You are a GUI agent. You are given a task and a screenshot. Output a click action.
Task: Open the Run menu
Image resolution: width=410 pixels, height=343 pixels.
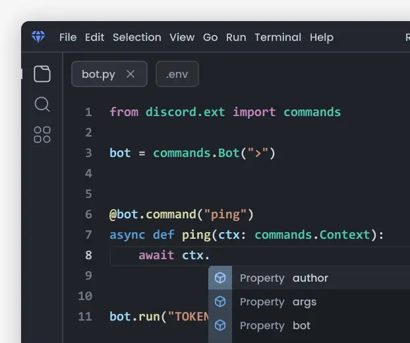pyautogui.click(x=236, y=38)
